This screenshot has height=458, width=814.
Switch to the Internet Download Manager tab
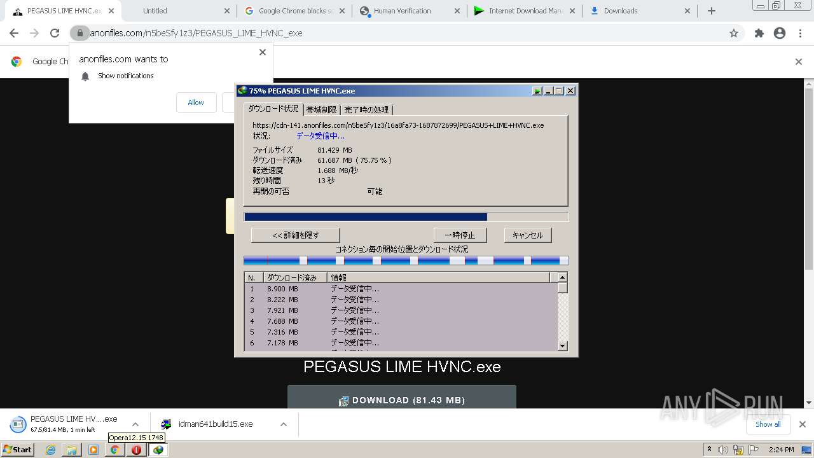pos(525,11)
